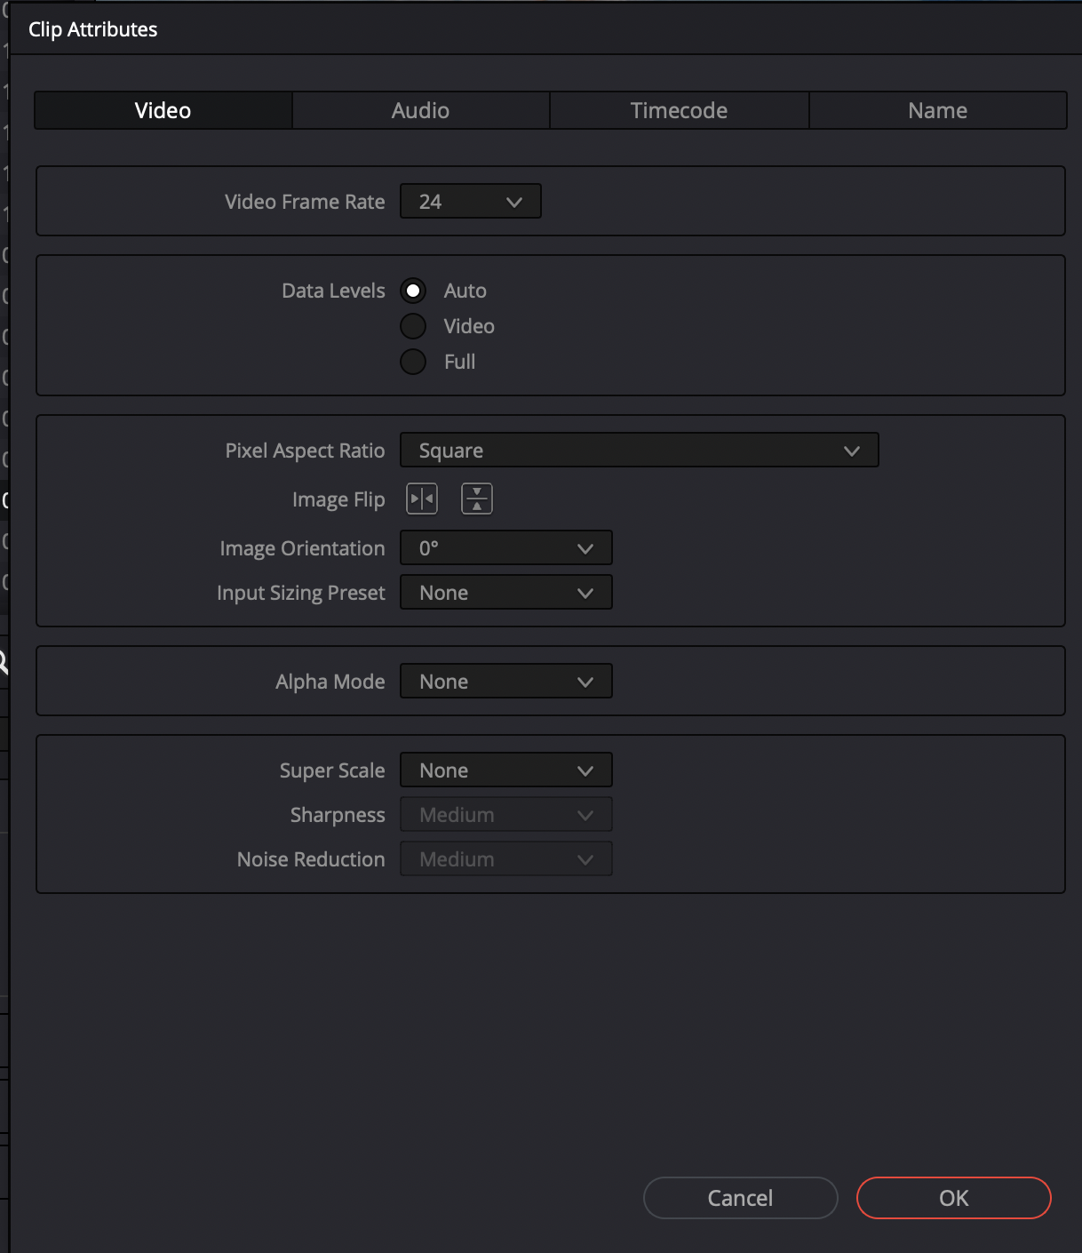Image resolution: width=1082 pixels, height=1253 pixels.
Task: Flip the image horizontally
Action: click(422, 499)
